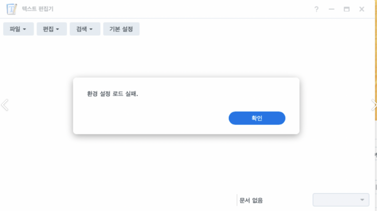Confirm the error dialog with 확인
Screen dimensions: 377x211
click(x=257, y=118)
